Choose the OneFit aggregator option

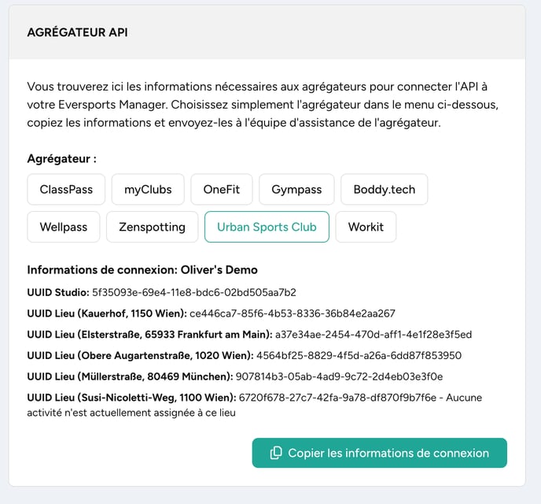pos(222,189)
